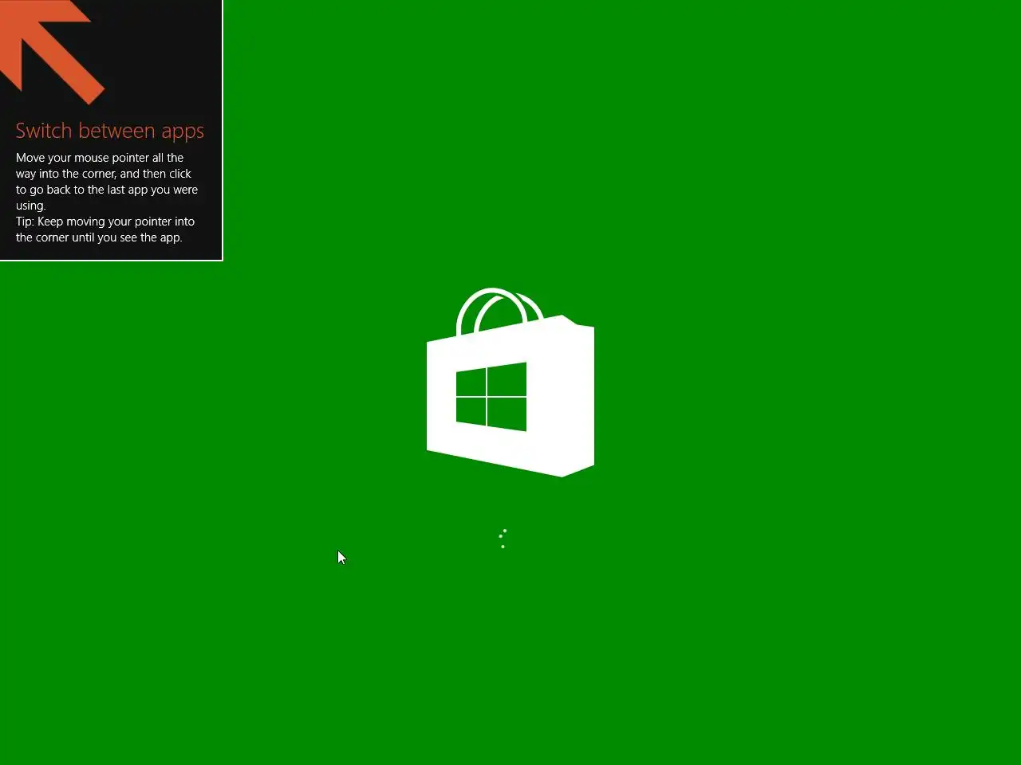Image resolution: width=1021 pixels, height=765 pixels.
Task: Click the orange arrow in the tip panel
Action: point(52,52)
